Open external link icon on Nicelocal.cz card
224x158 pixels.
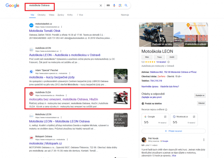point(194,117)
